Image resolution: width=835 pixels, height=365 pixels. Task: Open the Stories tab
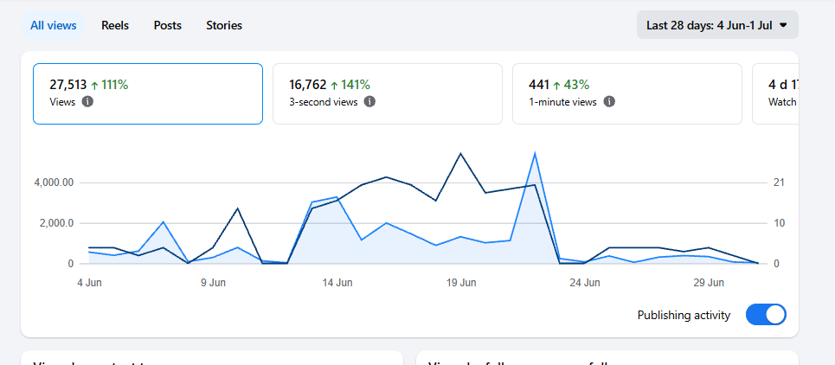(x=224, y=26)
